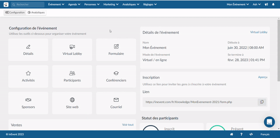Viewport: 280px width, 138px height.
Task: Click the Voir tout link in Ventes
Action: (128, 125)
